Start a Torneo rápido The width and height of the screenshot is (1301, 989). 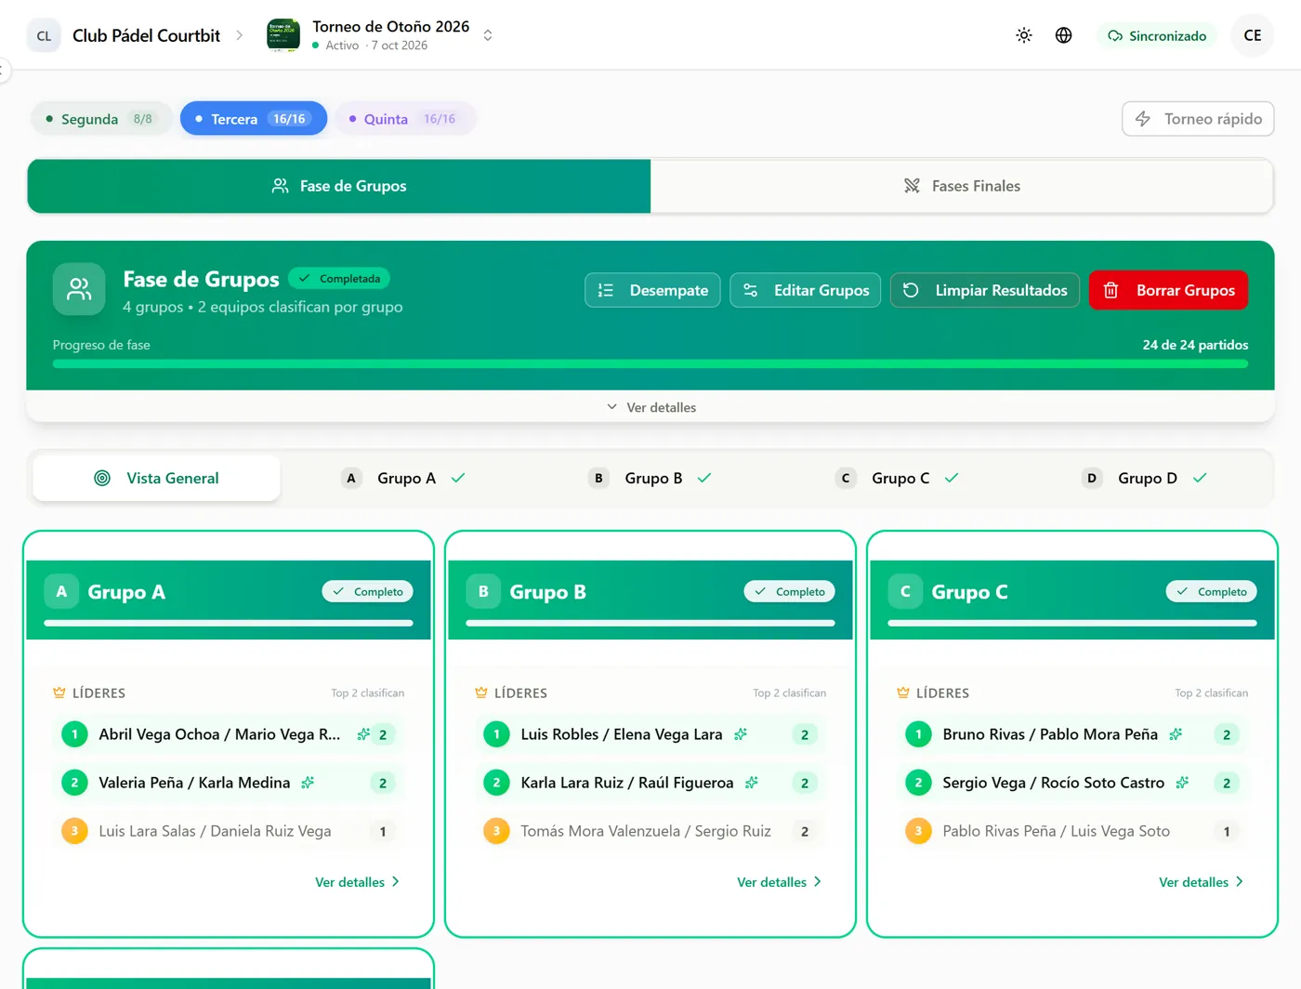(1198, 119)
